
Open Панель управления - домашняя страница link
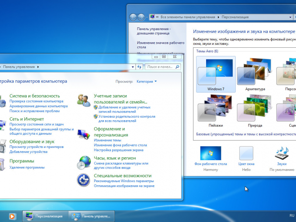[x=154, y=31]
